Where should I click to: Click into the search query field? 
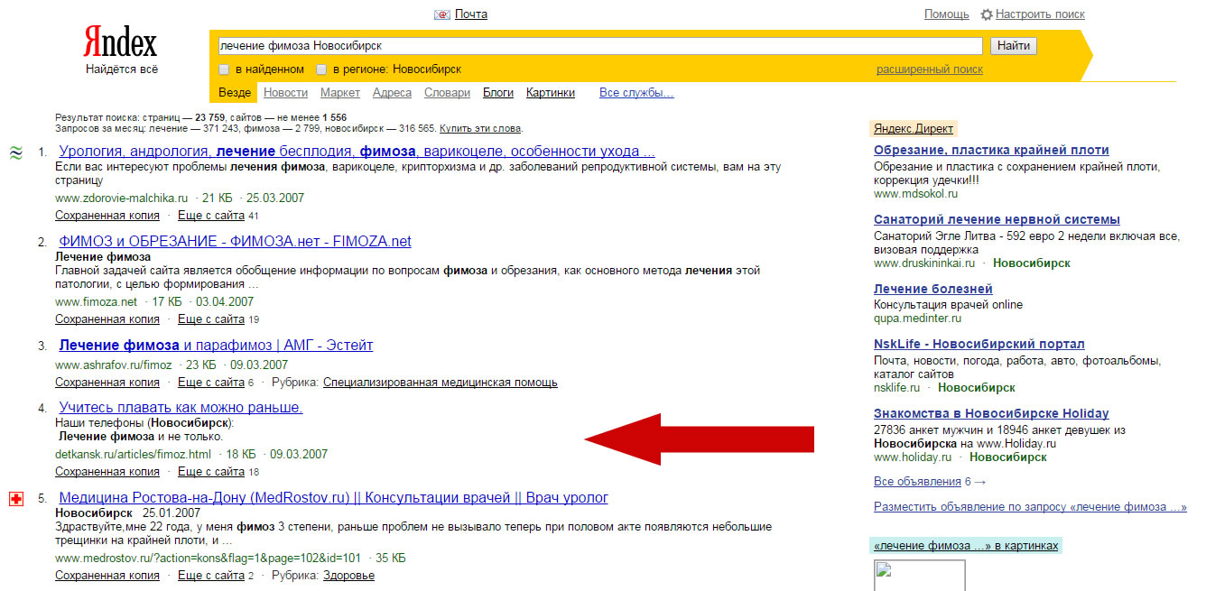600,46
